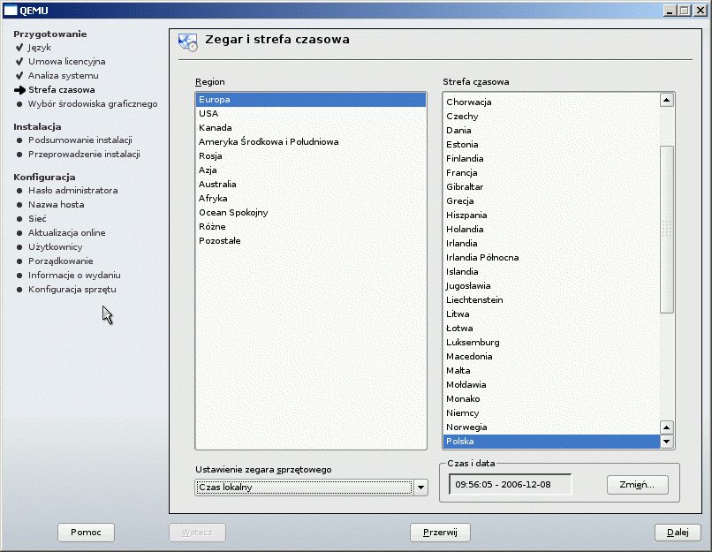712x552 pixels.
Task: Click the clock and time zone header icon
Action: (187, 42)
